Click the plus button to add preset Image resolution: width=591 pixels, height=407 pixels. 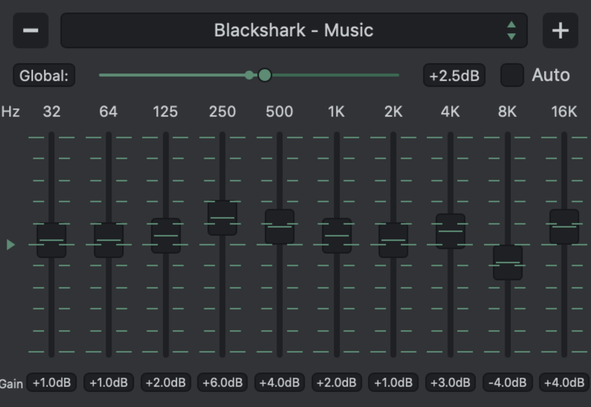point(560,31)
